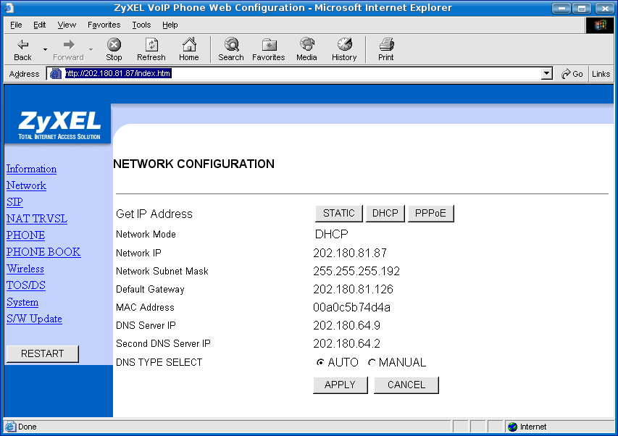
Task: Open the PHONE link
Action: (x=25, y=235)
